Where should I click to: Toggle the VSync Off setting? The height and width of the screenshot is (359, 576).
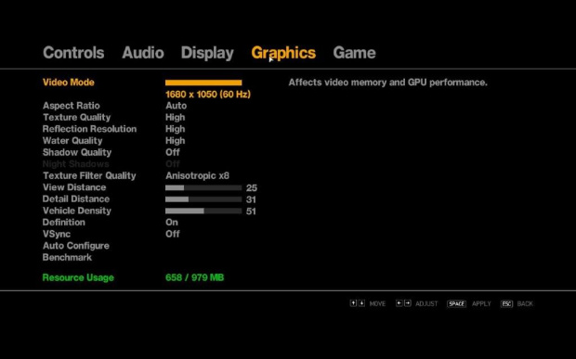[172, 234]
